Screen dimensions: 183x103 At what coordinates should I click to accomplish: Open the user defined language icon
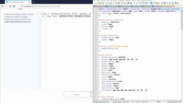[x=154, y=3]
